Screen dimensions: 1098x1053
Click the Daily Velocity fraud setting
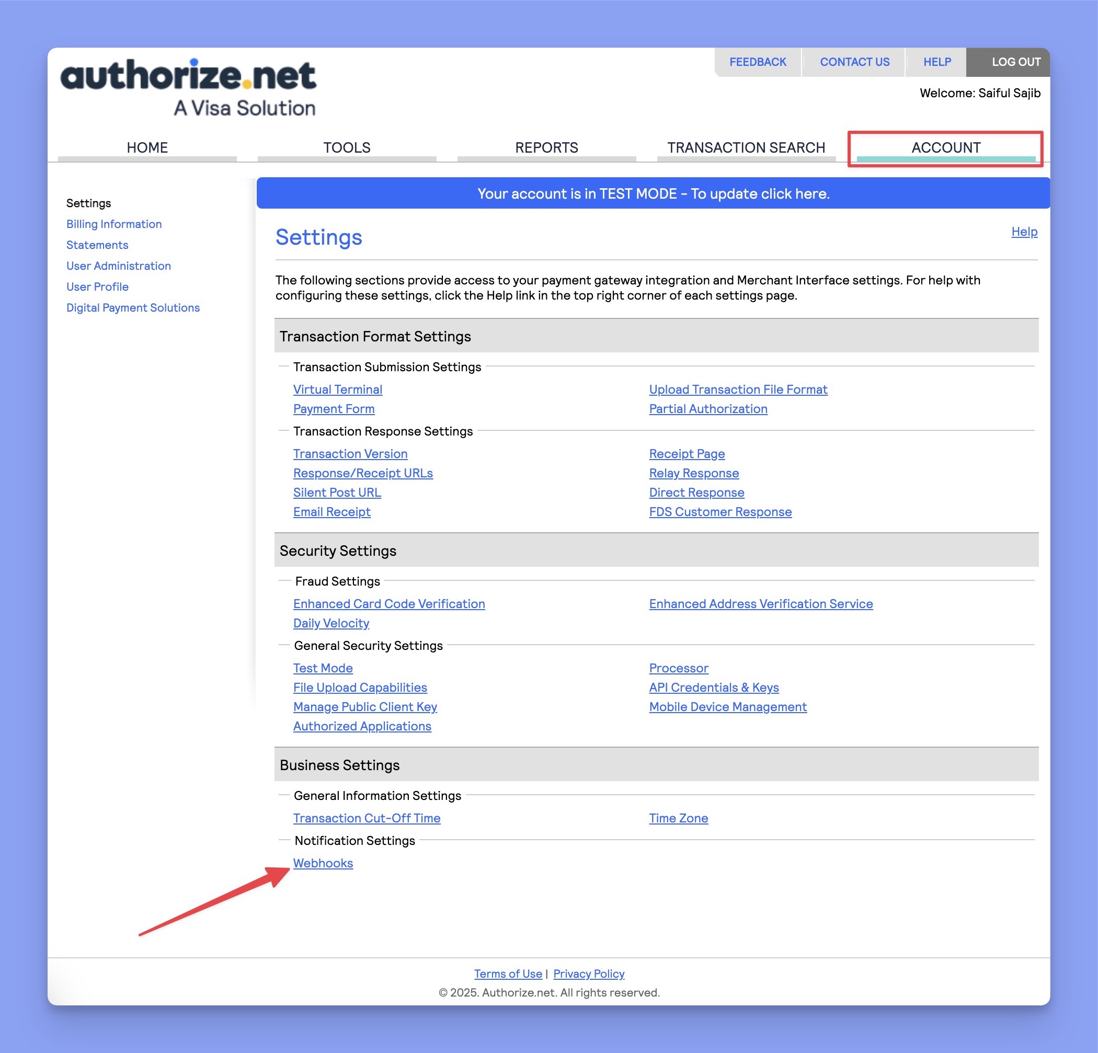(x=330, y=623)
